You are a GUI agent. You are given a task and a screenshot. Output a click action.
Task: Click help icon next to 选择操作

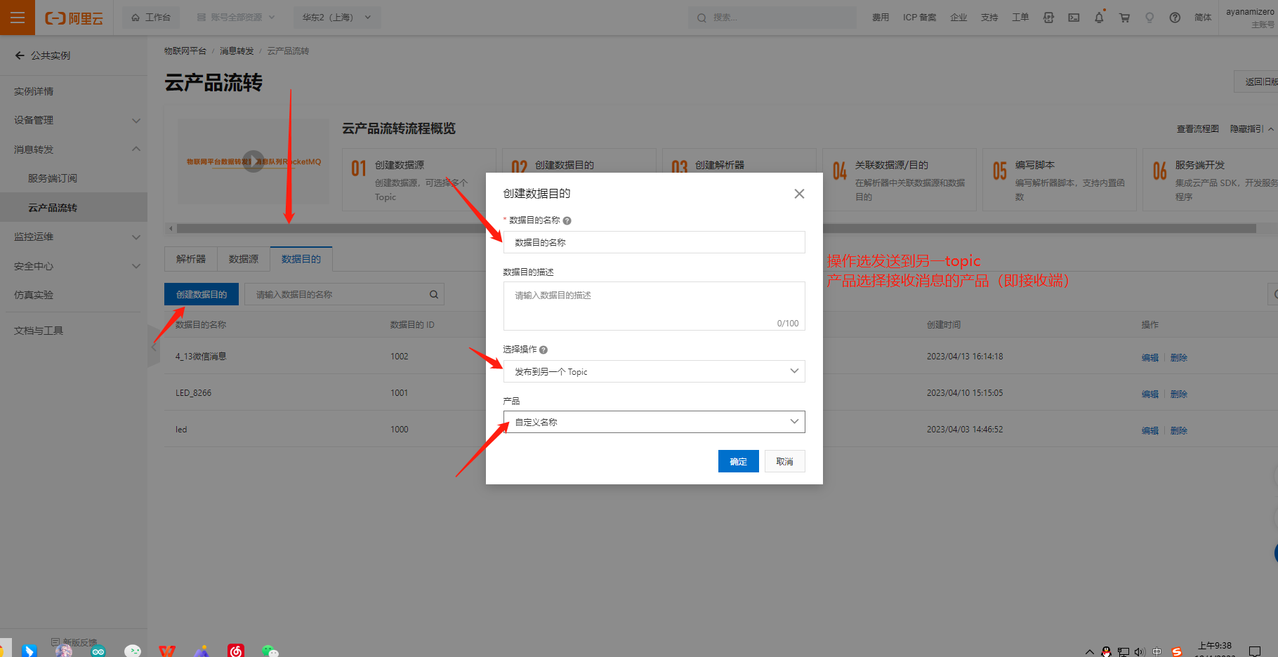pos(544,350)
